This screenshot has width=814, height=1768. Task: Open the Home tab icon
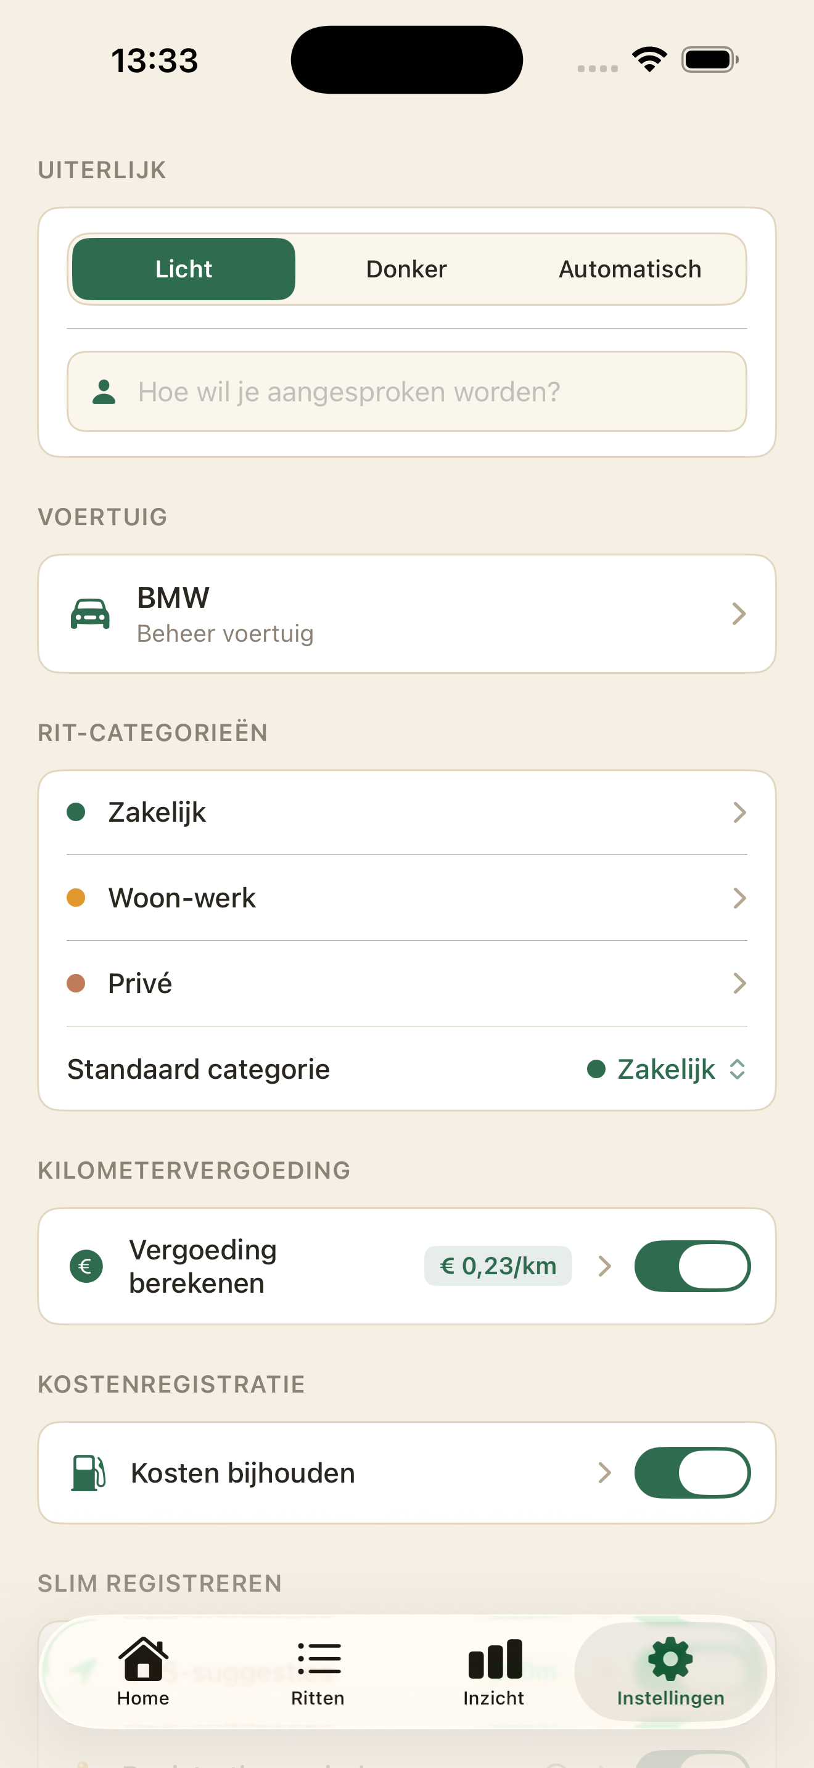pos(143,1659)
